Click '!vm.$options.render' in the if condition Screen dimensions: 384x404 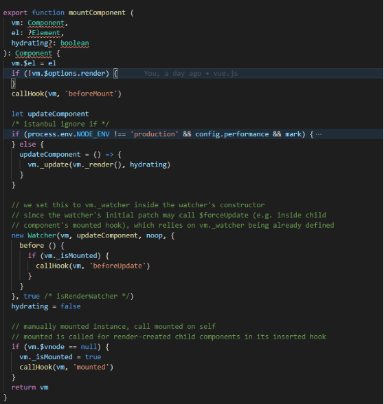pyautogui.click(x=67, y=74)
